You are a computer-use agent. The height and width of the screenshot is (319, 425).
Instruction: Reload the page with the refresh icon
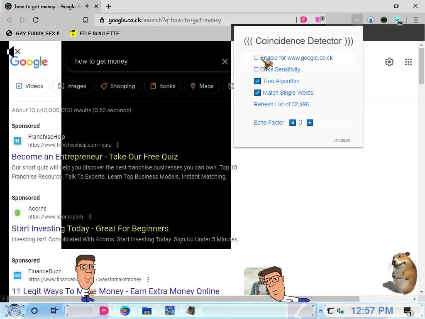(36, 20)
